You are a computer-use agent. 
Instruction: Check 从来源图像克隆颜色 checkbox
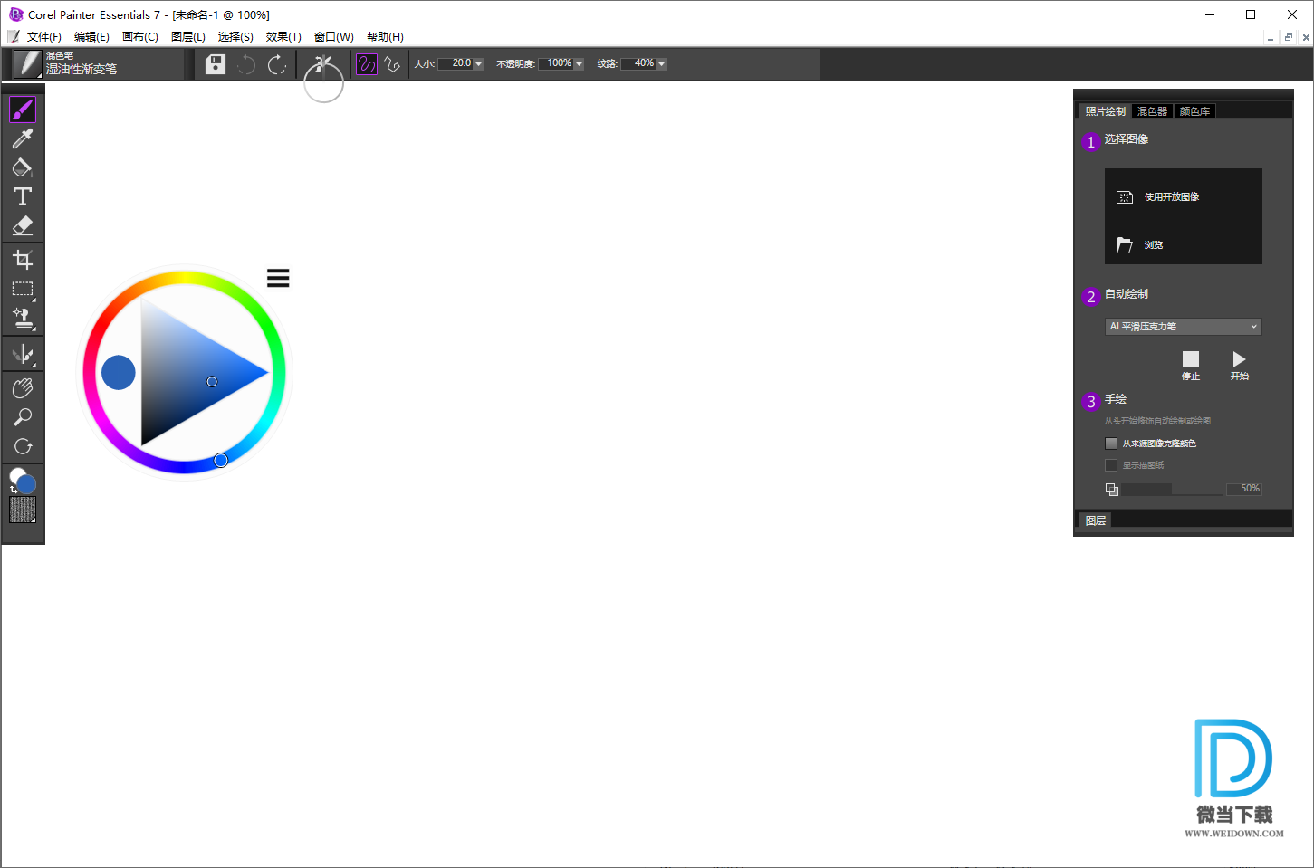(x=1111, y=444)
